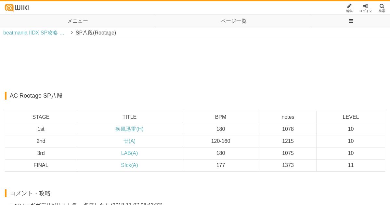Select the level 10 cell in 2nd row
Viewport: 390px width, 205px height.
(x=351, y=141)
